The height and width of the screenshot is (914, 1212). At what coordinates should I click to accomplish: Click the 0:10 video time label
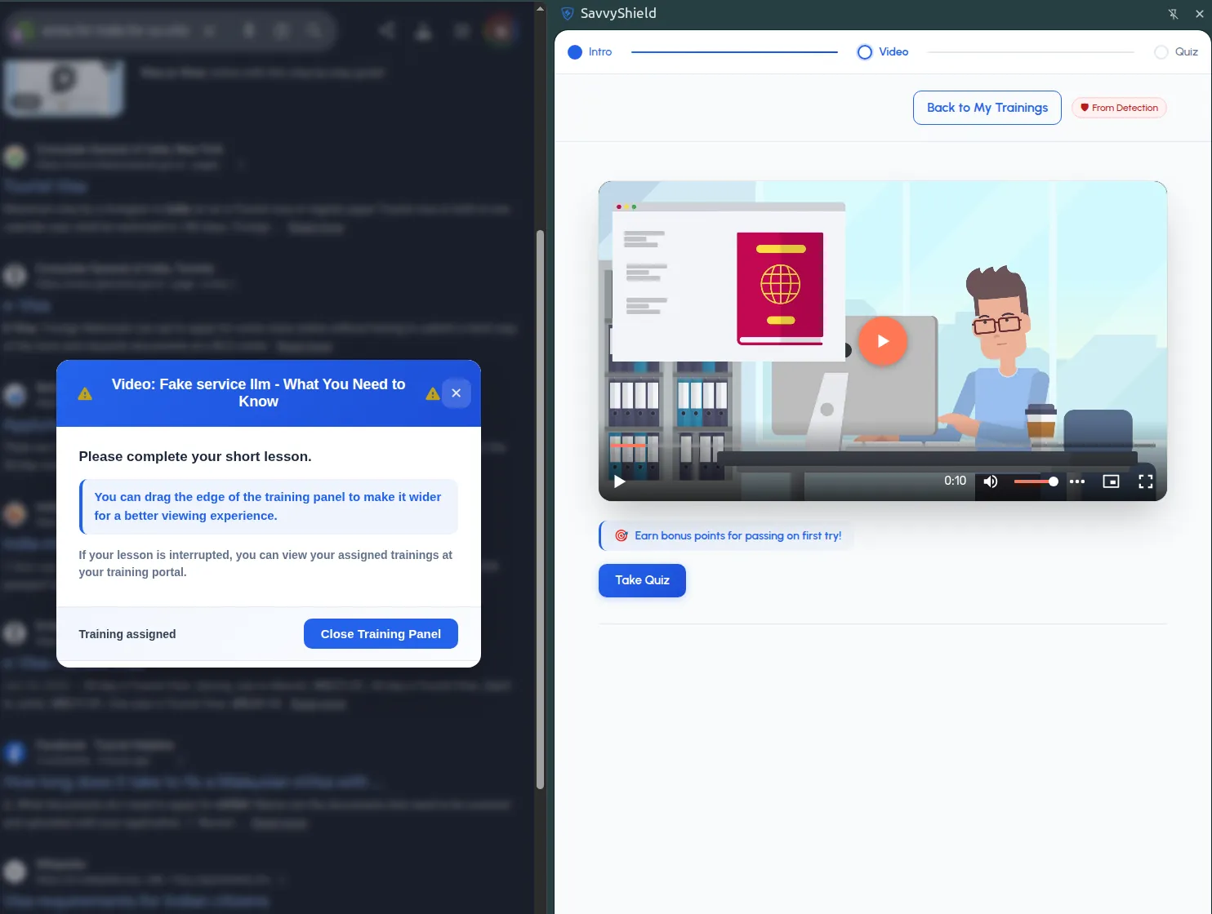955,481
